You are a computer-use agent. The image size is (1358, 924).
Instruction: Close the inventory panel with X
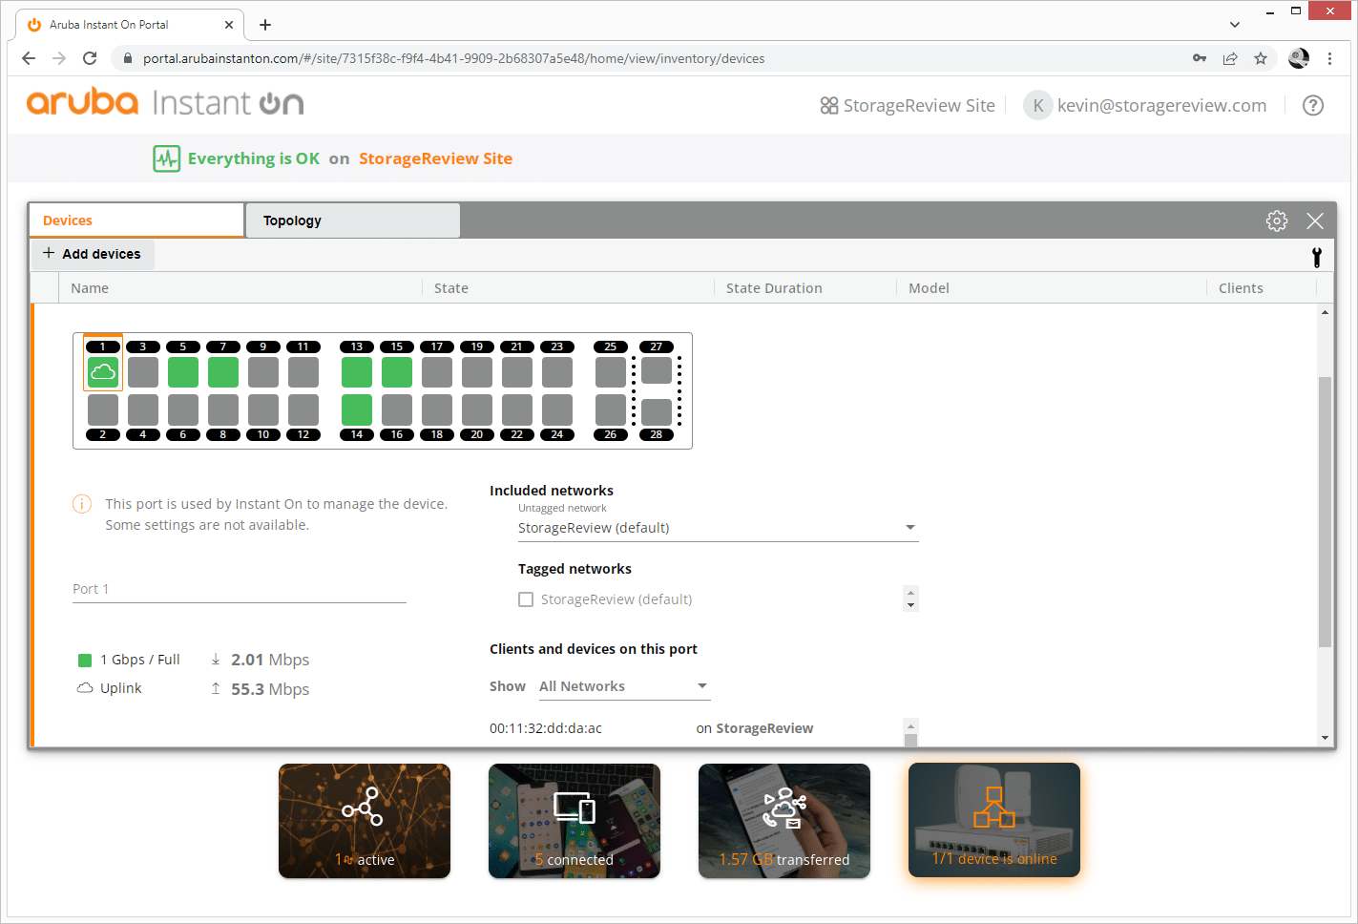(1315, 221)
